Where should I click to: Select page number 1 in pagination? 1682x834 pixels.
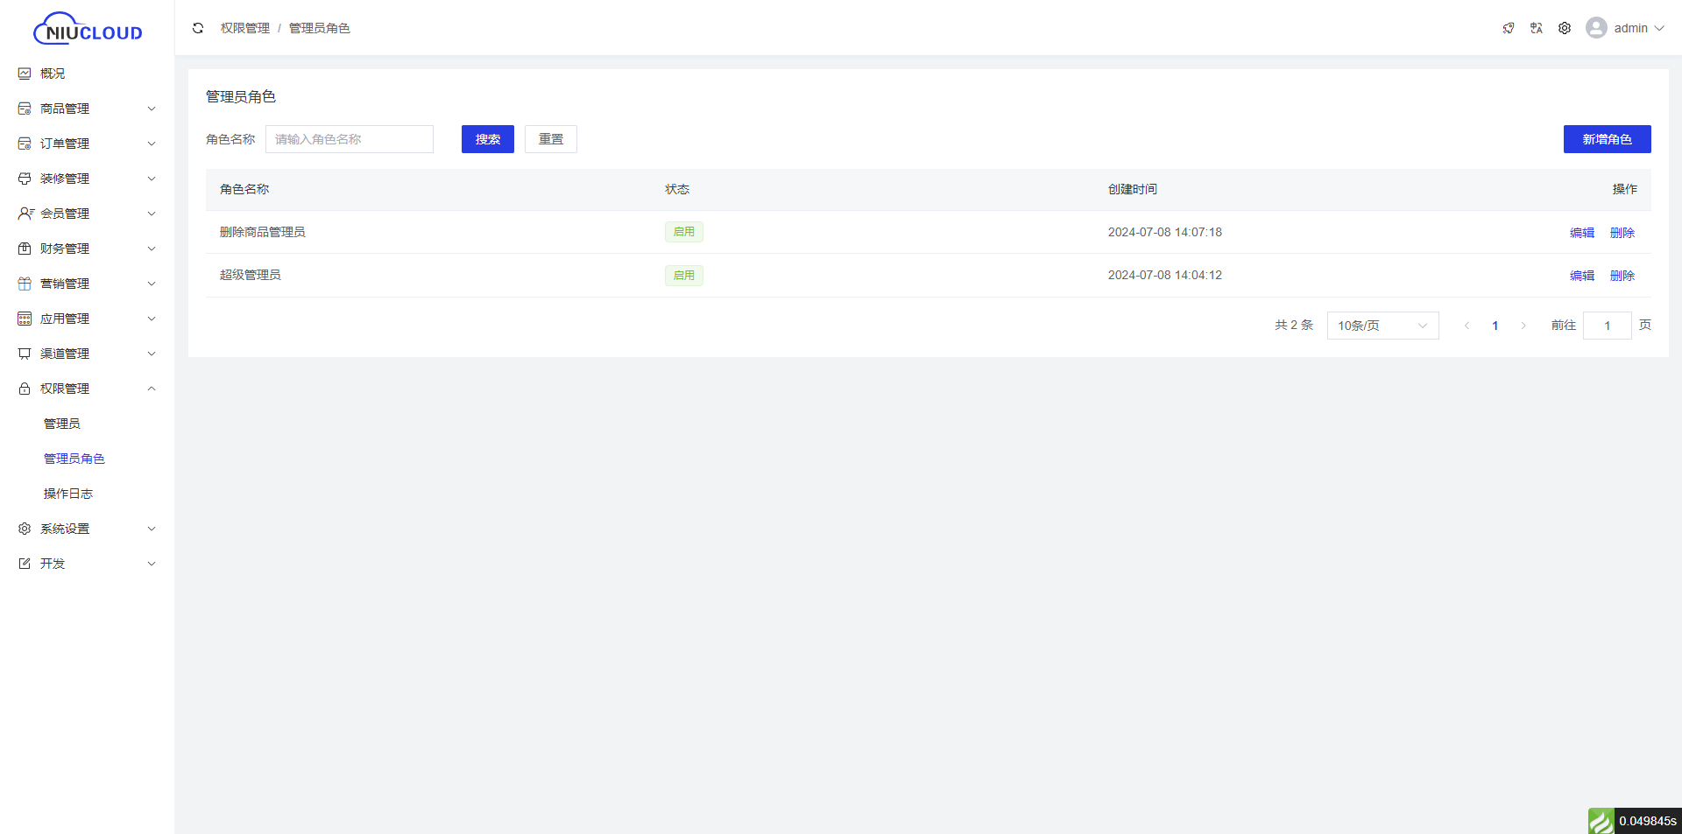[x=1495, y=326]
